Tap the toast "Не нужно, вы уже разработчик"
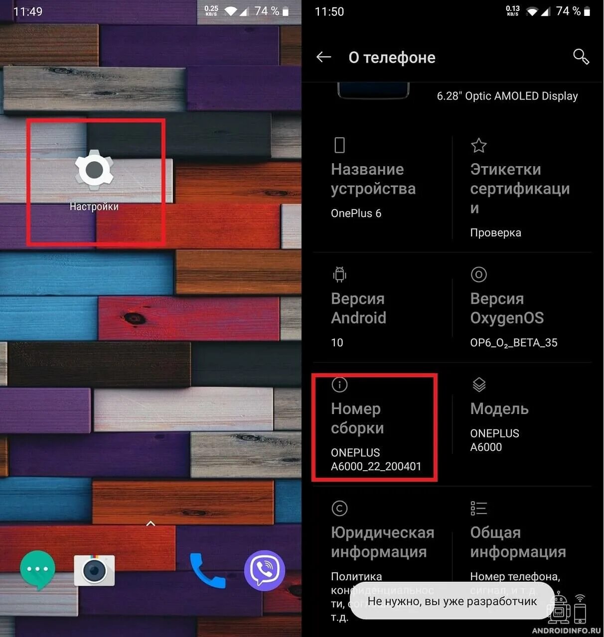 [452, 601]
